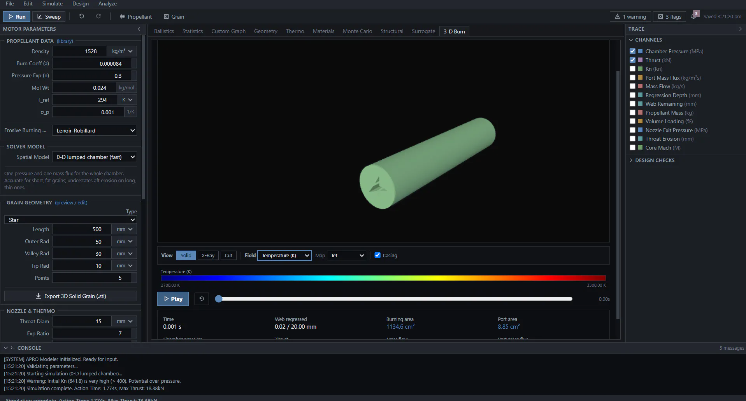Select the Cut view mode
Viewport: 746px width, 401px height.
(228, 255)
